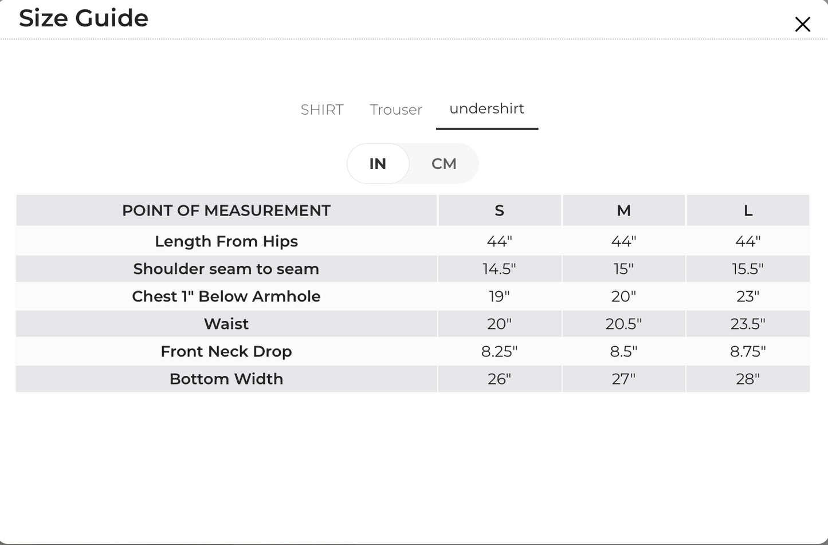
Task: Click the L size column header
Action: pos(748,210)
